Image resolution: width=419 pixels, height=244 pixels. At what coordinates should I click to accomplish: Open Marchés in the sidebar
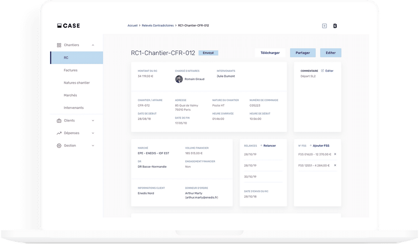70,95
